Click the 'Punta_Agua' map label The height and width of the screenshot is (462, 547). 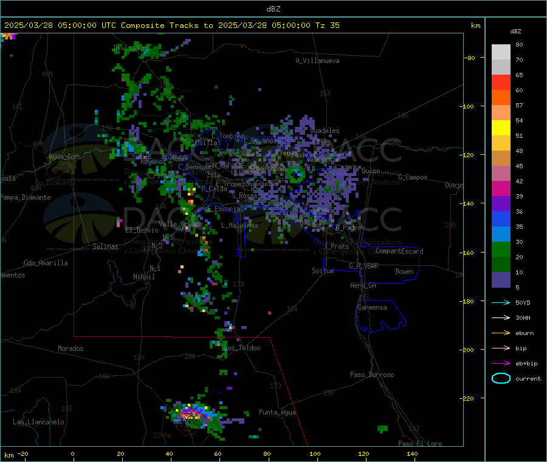(277, 412)
